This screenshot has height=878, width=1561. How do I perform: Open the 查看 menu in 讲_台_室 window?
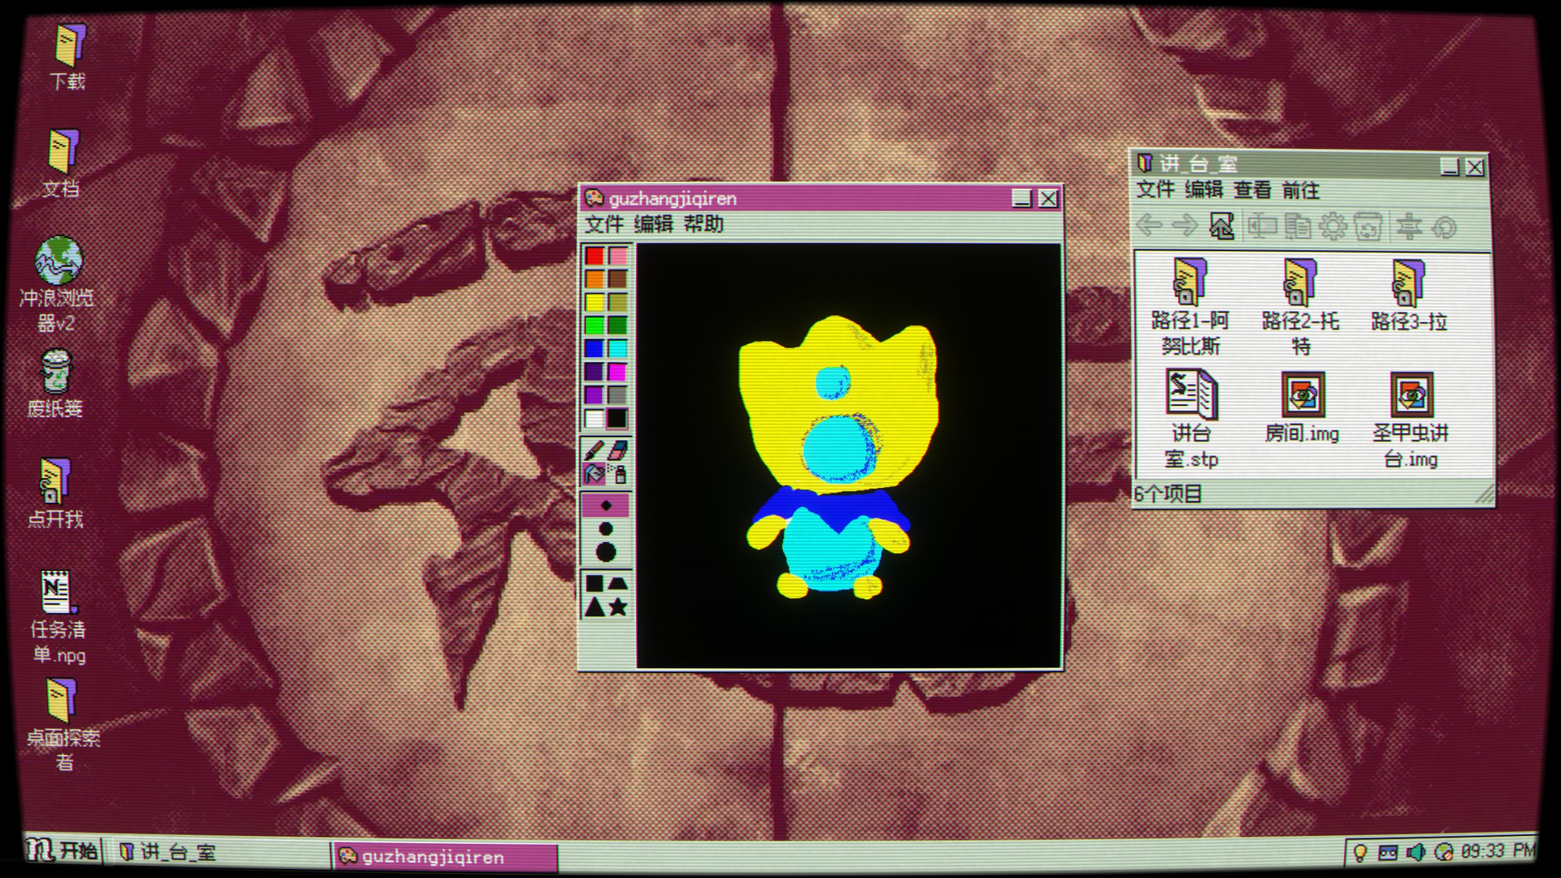point(1252,190)
